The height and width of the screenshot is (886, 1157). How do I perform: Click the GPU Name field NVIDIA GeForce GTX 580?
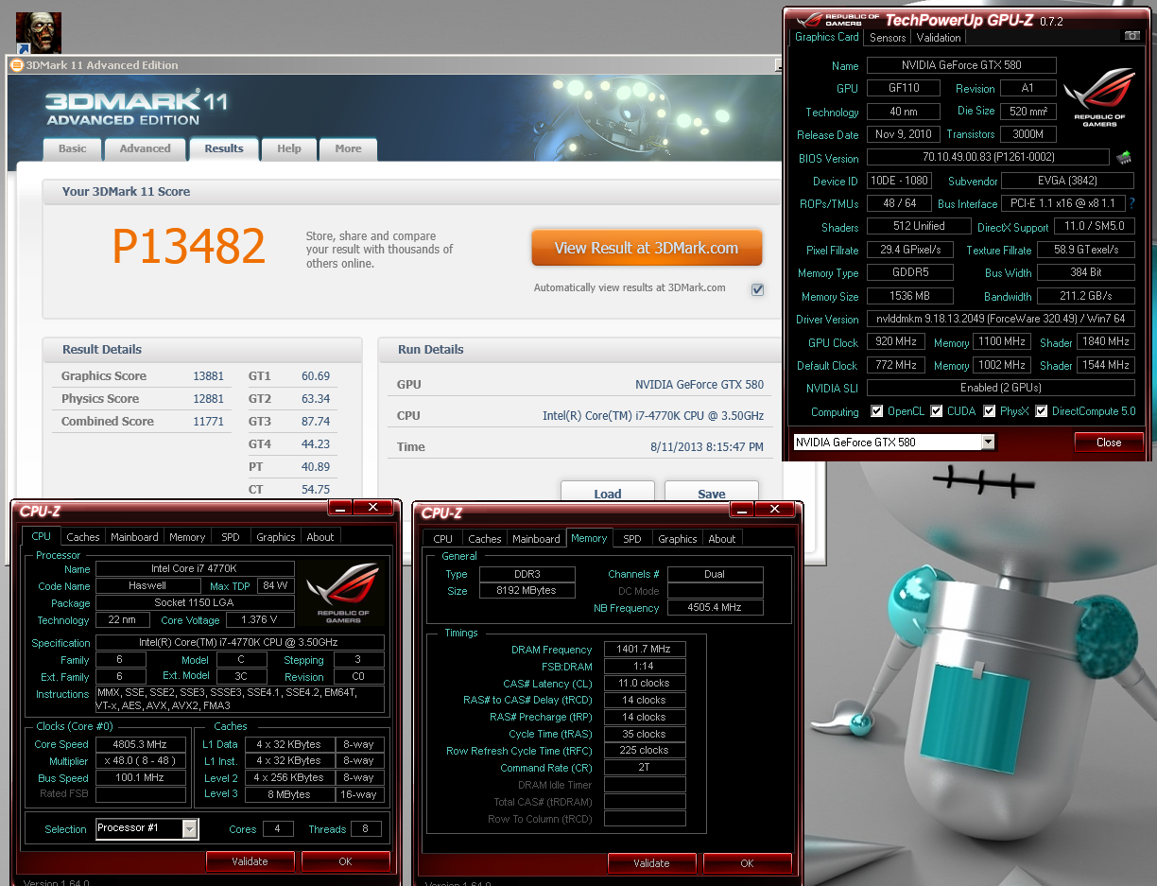[961, 65]
